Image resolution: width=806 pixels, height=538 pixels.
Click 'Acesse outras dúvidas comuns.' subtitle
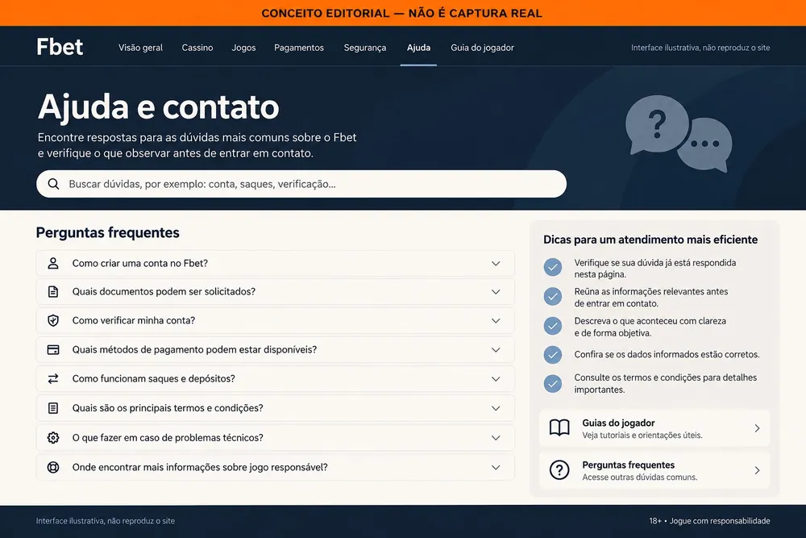pos(639,478)
